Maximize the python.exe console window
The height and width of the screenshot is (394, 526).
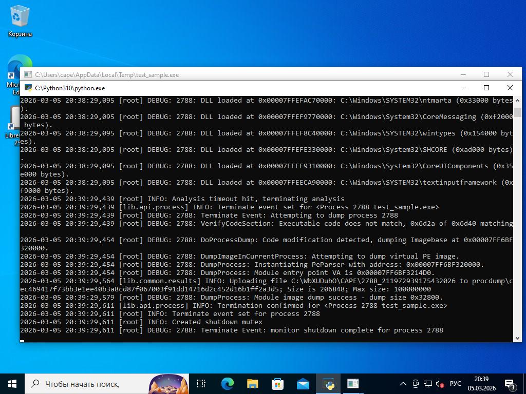(486, 88)
